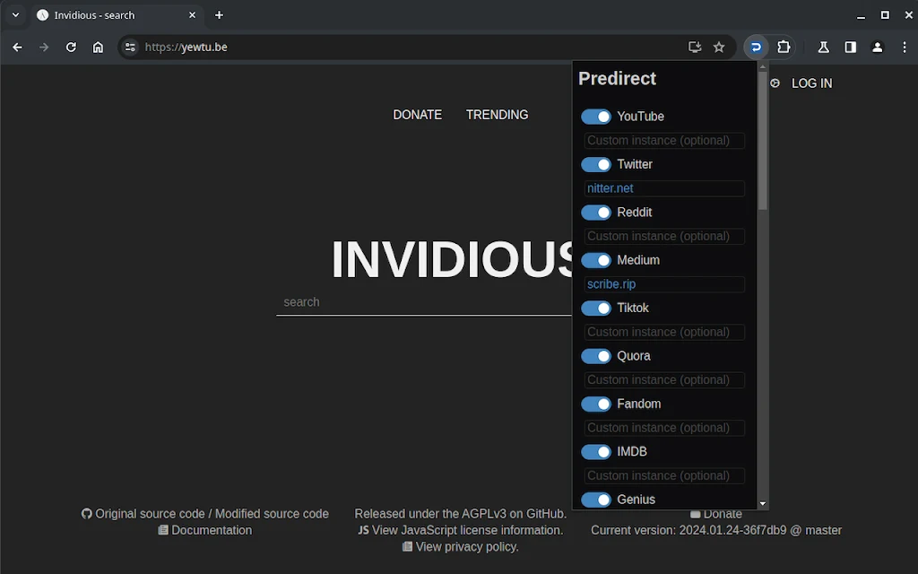Screen dimensions: 918x574
Task: Switch off the IMDB redirect
Action: pyautogui.click(x=595, y=452)
